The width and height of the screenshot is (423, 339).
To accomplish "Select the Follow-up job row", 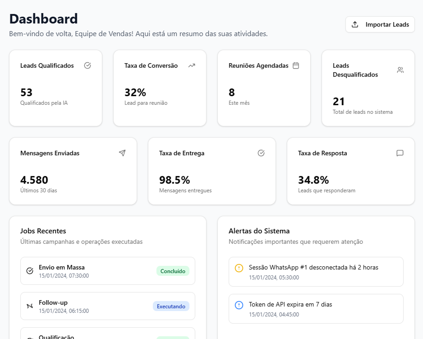I will pos(90,306).
